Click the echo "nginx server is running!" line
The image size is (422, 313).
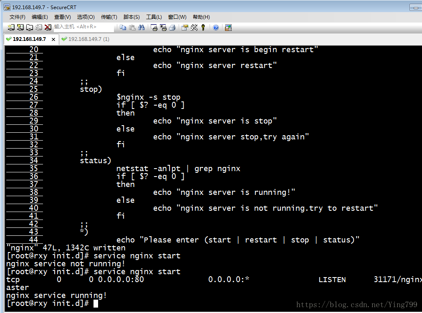click(224, 192)
